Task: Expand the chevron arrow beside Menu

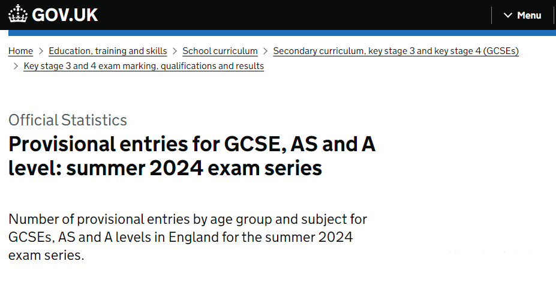Action: pos(508,15)
